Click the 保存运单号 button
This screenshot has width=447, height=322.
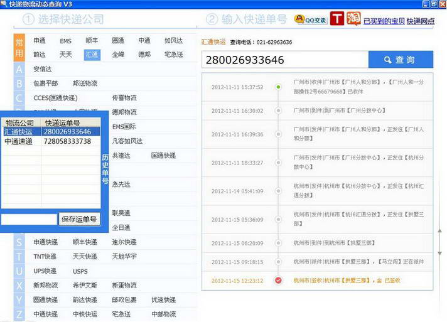[79, 219]
